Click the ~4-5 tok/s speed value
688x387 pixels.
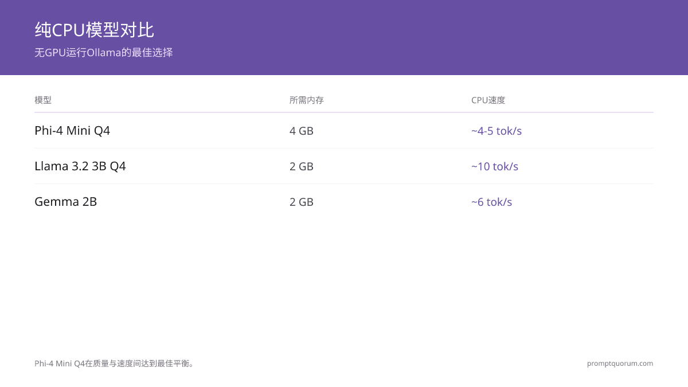[497, 131]
